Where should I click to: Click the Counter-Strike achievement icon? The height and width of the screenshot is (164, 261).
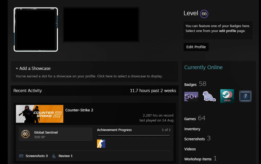[x=101, y=144]
